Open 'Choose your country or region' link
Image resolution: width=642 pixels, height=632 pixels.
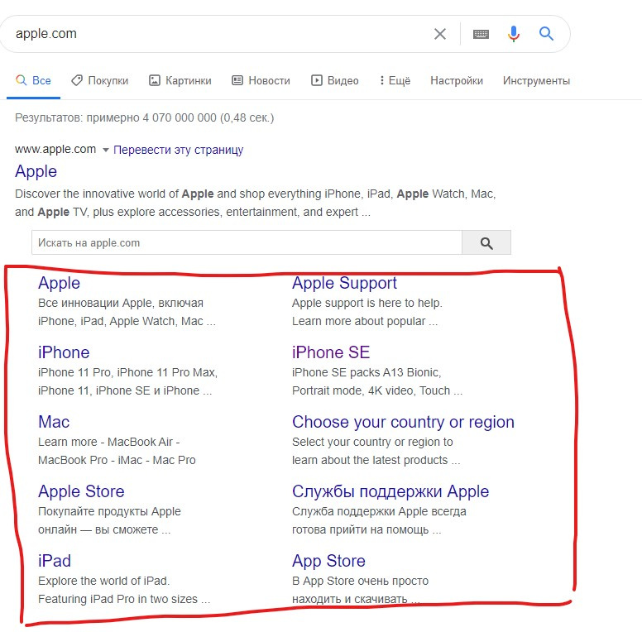pos(403,422)
